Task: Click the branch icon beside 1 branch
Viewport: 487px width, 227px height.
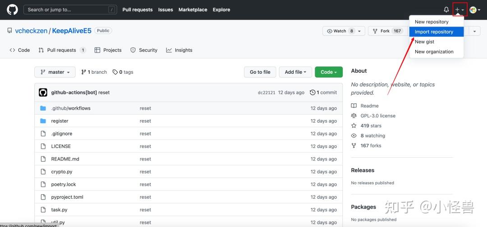Action: [83, 72]
